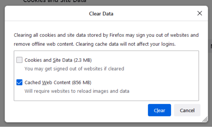
Task: Click the 'reload images and data' description
Action: tap(77, 91)
